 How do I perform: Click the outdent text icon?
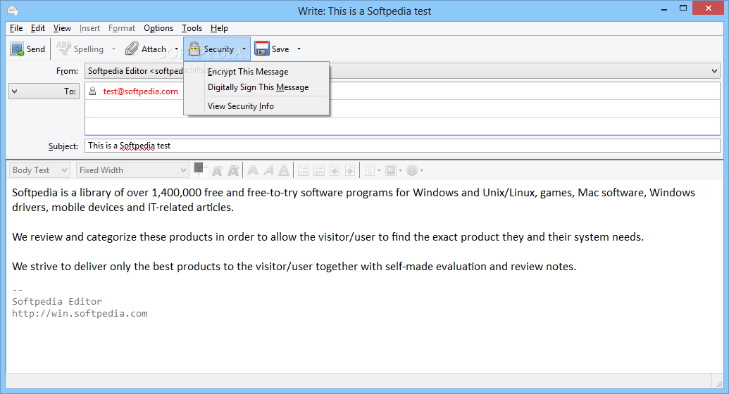(x=335, y=170)
